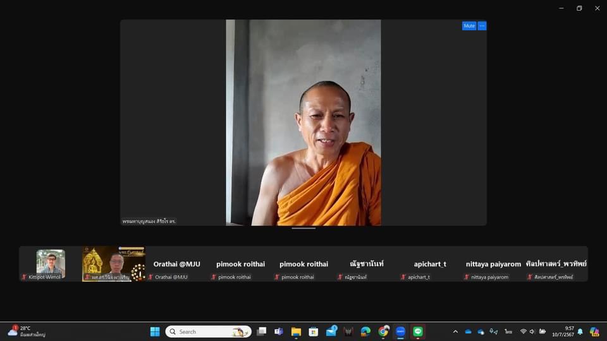The width and height of the screenshot is (607, 341).
Task: Launch Microsoft Store from the taskbar
Action: [313, 332]
